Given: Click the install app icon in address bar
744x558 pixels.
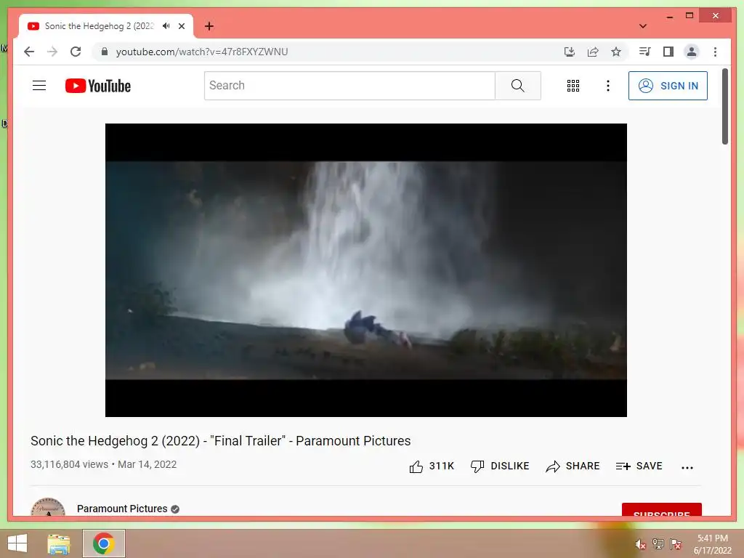Looking at the screenshot, I should [570, 52].
